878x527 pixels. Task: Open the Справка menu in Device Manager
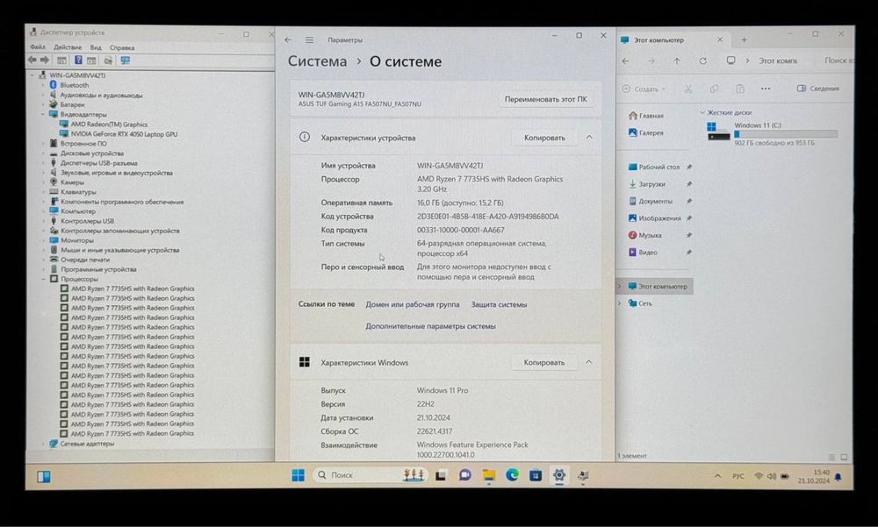click(122, 47)
